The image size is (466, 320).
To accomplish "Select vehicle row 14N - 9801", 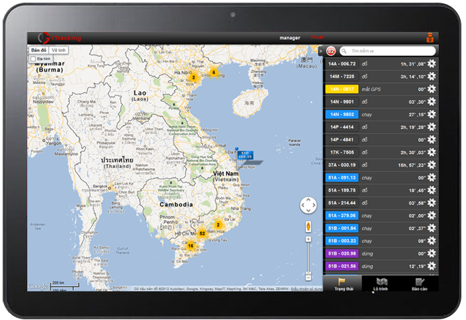I will (x=381, y=102).
